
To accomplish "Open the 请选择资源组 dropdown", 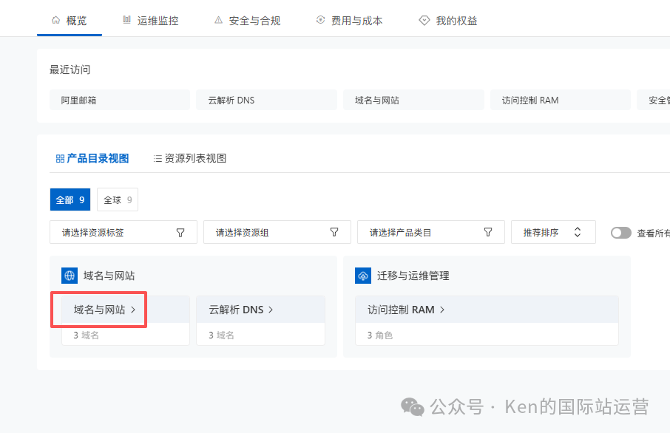I will tap(277, 231).
